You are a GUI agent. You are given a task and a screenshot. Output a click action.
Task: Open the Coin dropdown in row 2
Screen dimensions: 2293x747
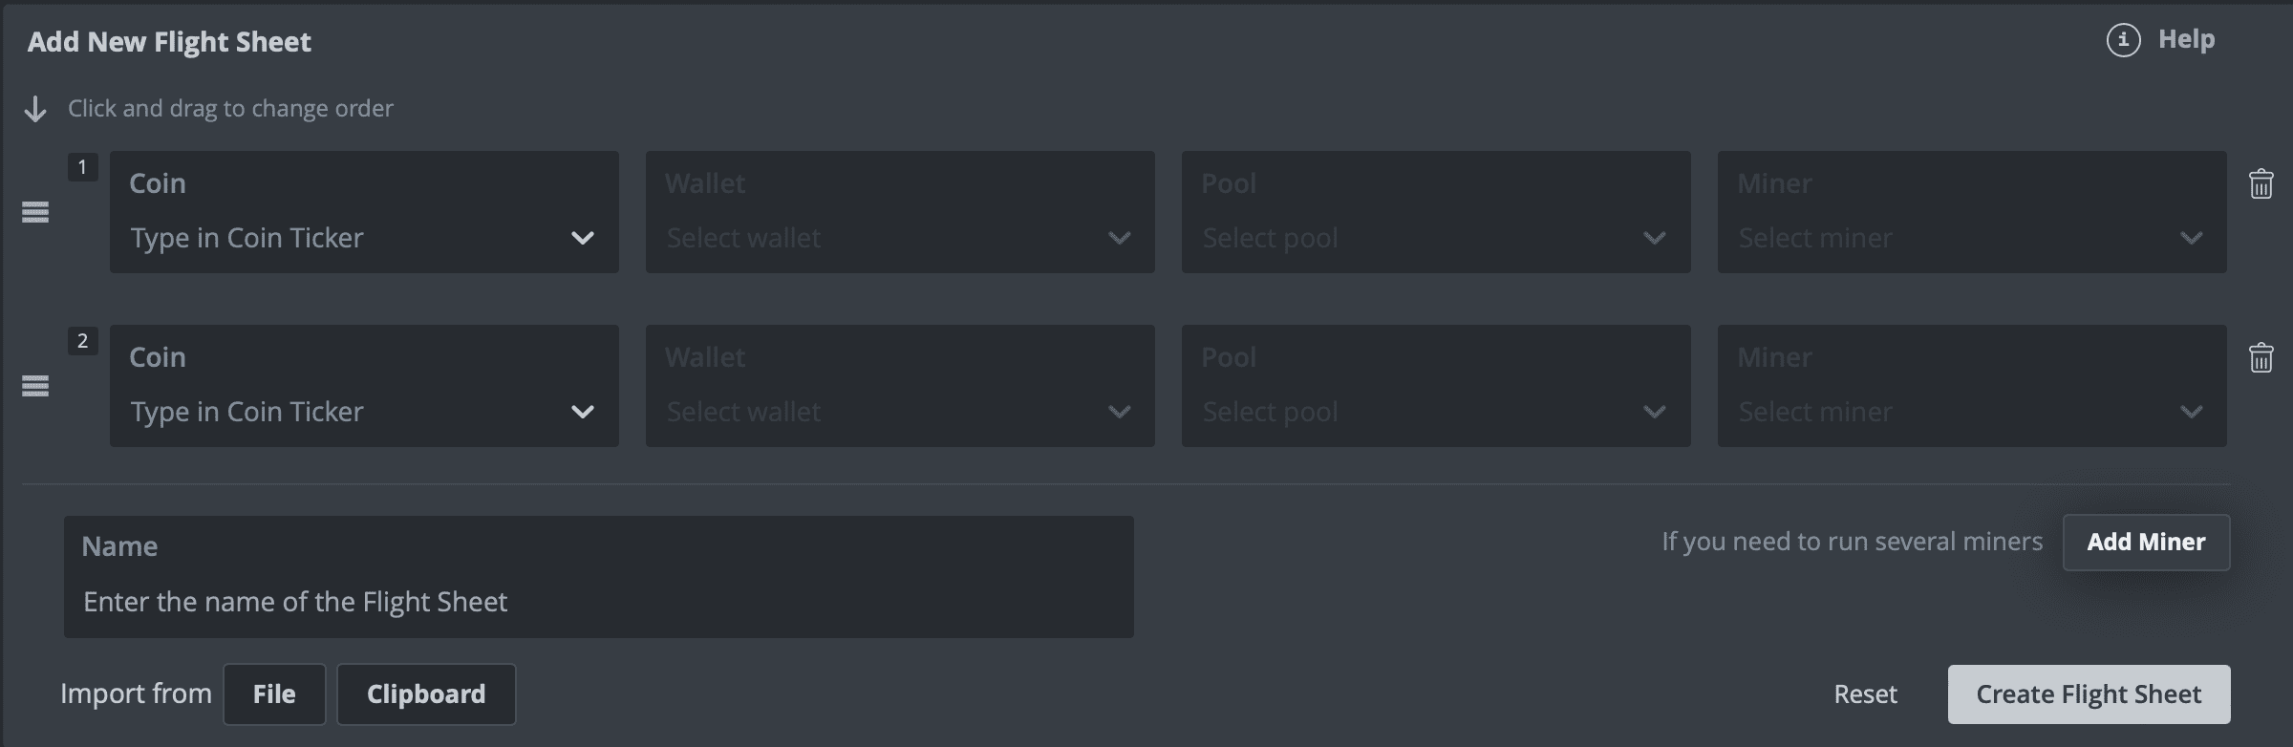click(x=364, y=386)
